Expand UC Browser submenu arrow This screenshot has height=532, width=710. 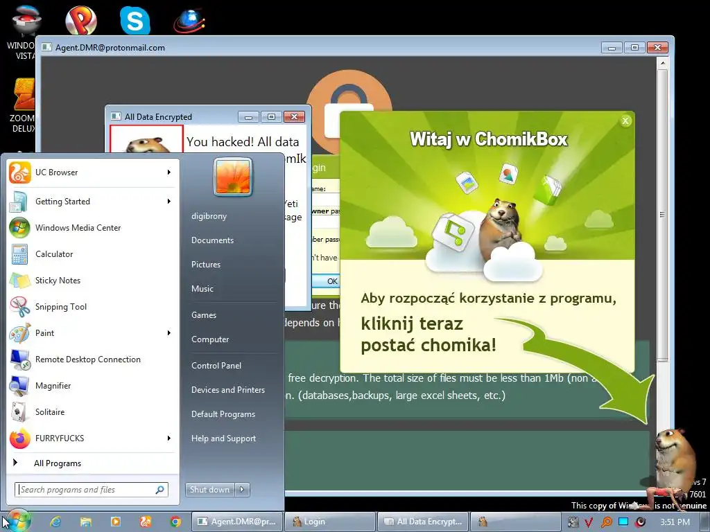pos(169,172)
